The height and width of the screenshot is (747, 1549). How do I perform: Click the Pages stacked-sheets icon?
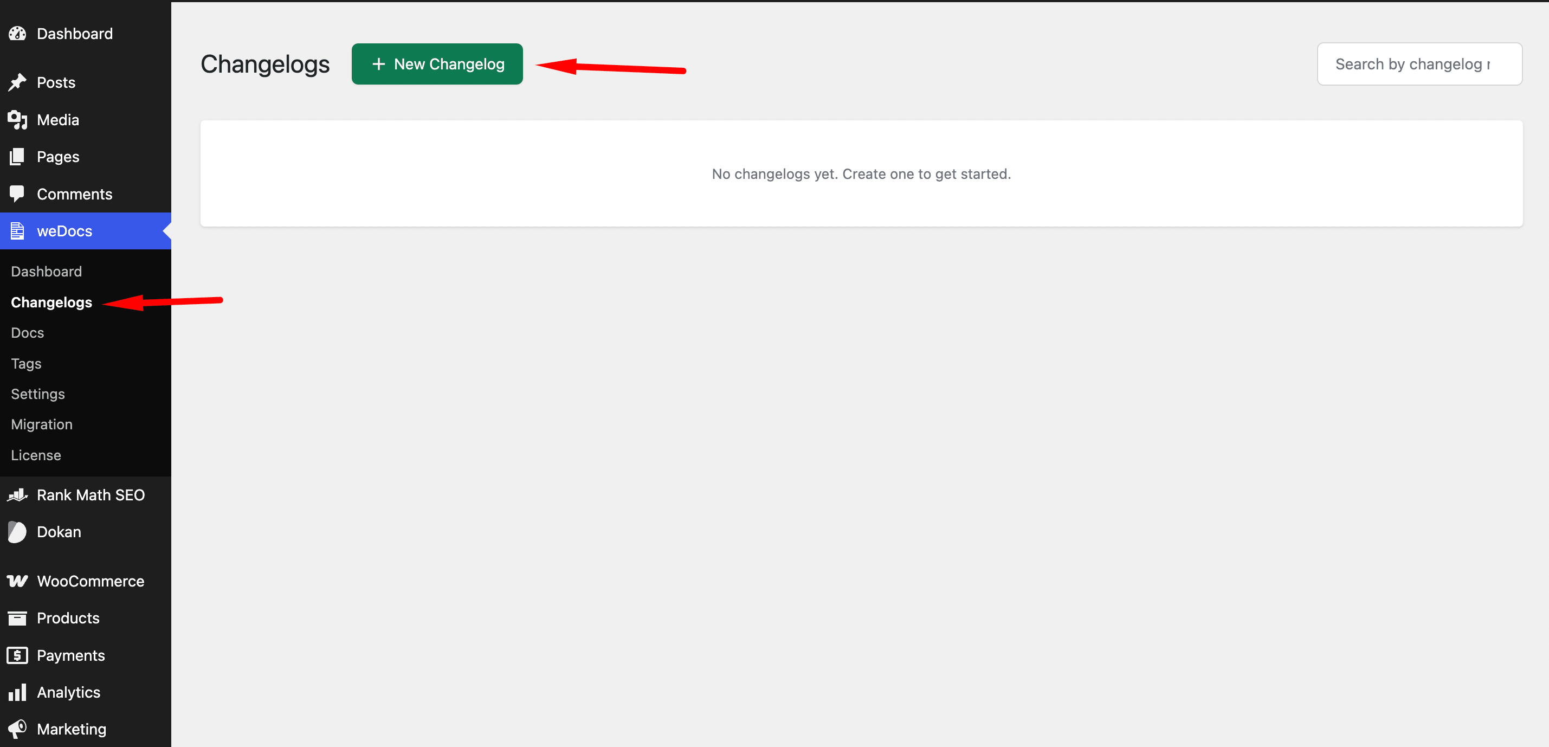(17, 157)
